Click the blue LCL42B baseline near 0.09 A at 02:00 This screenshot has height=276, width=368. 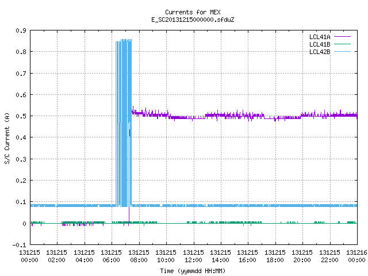(x=57, y=206)
